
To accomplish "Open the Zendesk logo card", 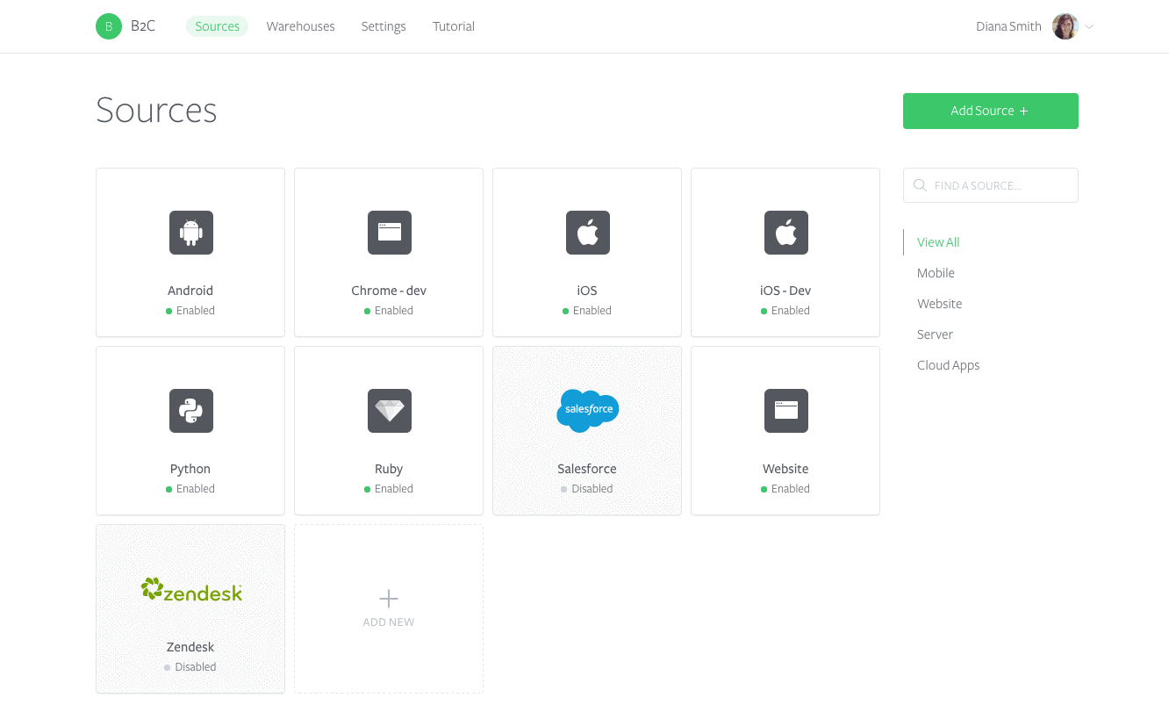I will point(190,608).
